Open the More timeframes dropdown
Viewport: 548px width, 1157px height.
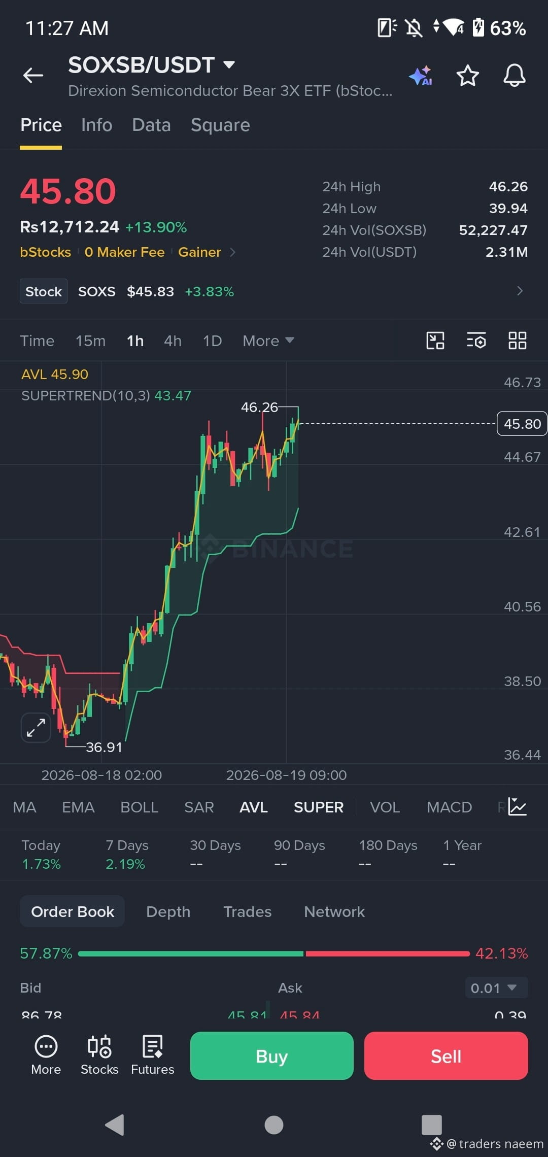point(268,341)
